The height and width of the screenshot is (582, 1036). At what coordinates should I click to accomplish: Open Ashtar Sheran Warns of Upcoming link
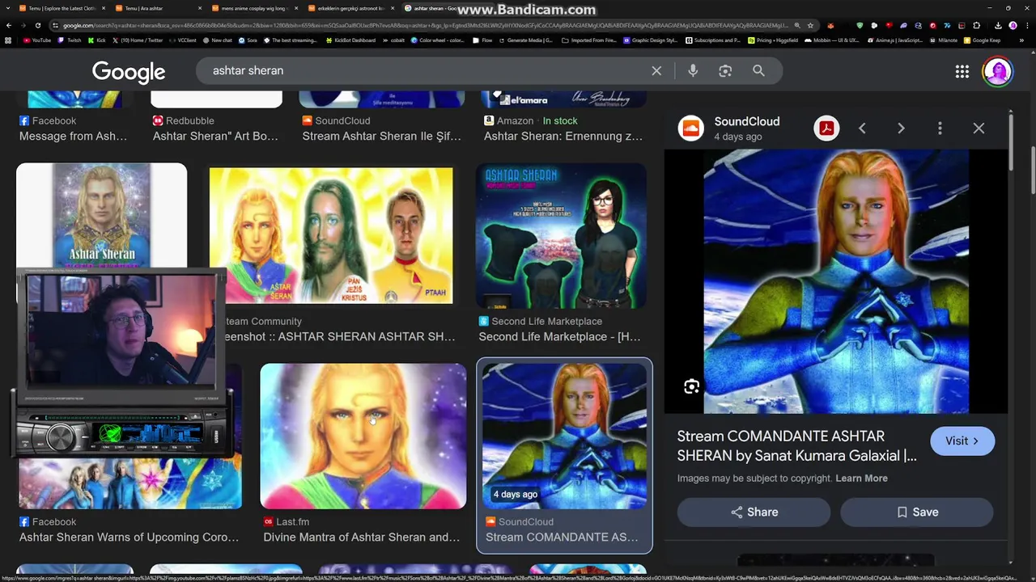click(x=129, y=538)
